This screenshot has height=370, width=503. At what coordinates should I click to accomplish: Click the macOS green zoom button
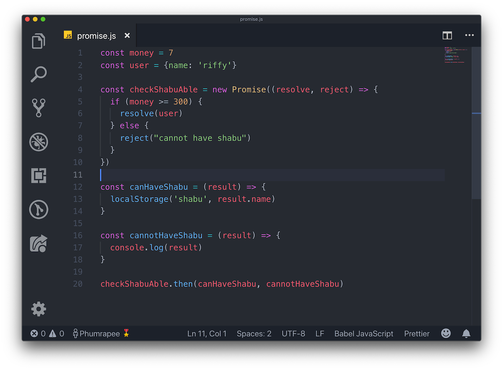(x=43, y=19)
